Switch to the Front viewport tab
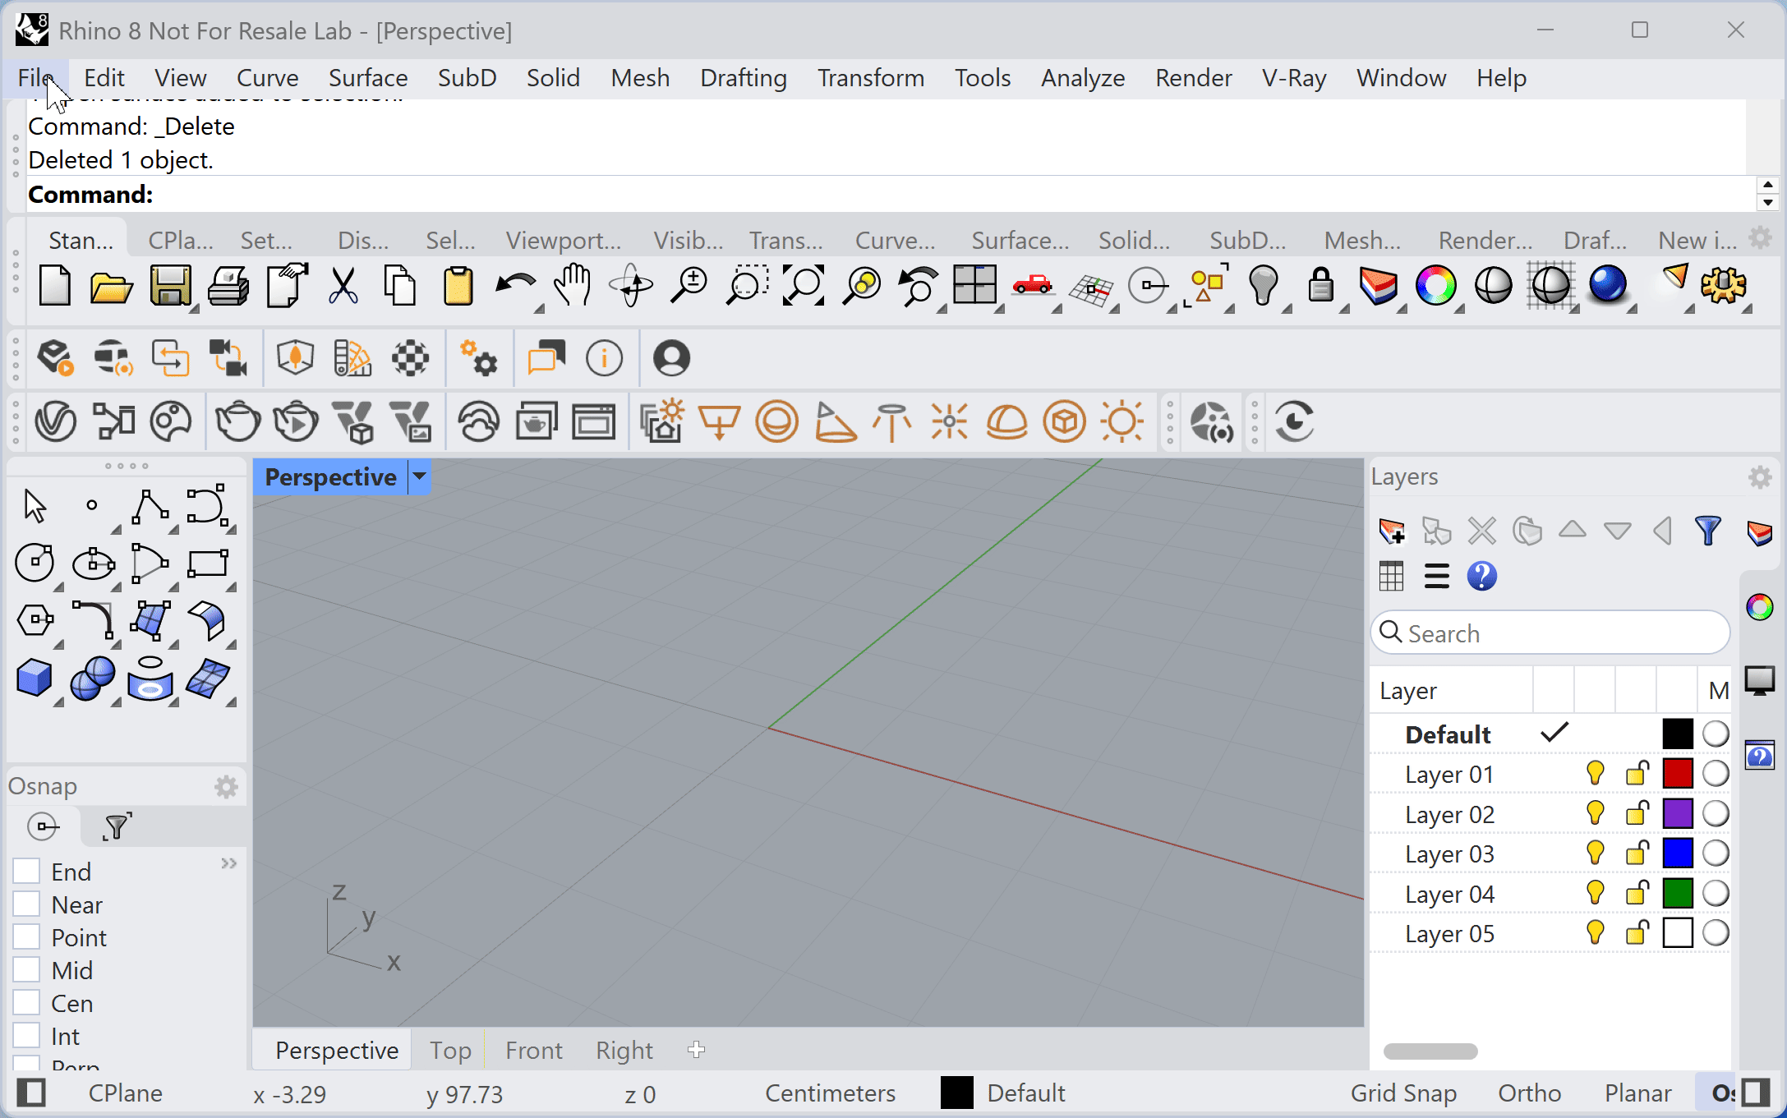This screenshot has height=1118, width=1787. [534, 1050]
